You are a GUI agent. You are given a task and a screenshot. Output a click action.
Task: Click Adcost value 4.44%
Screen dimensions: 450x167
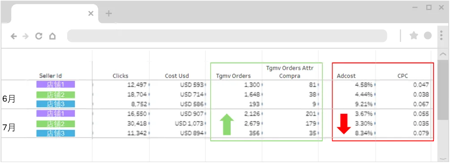364,94
